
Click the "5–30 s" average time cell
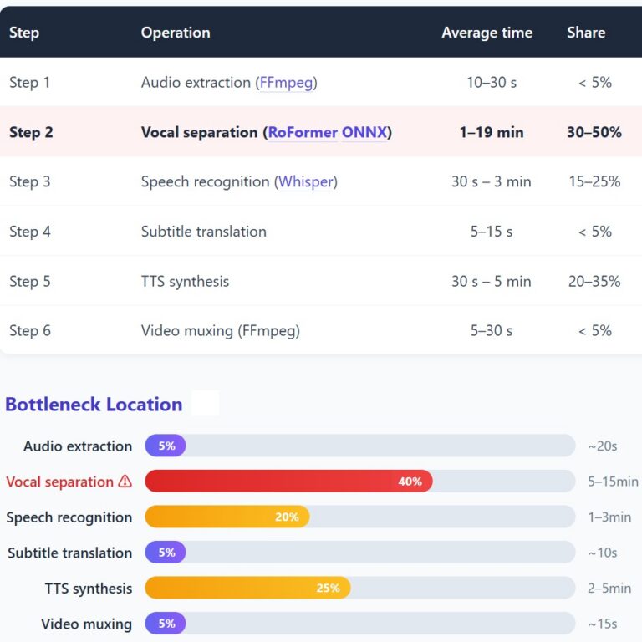tap(492, 331)
